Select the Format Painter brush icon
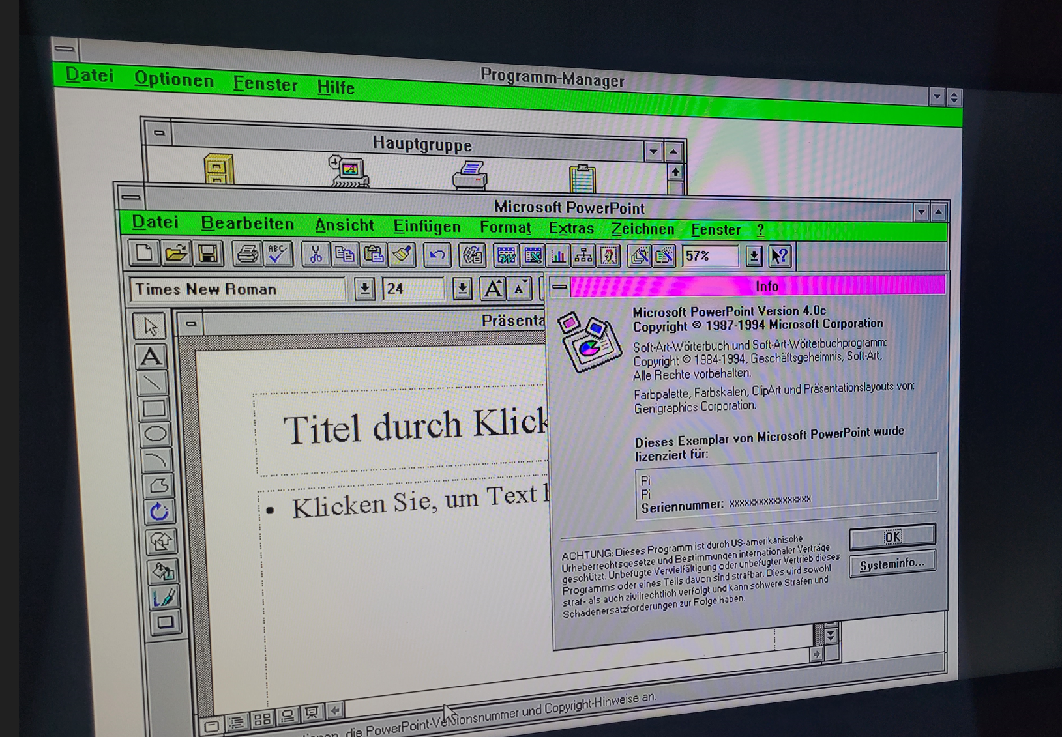The image size is (1062, 737). 402,255
